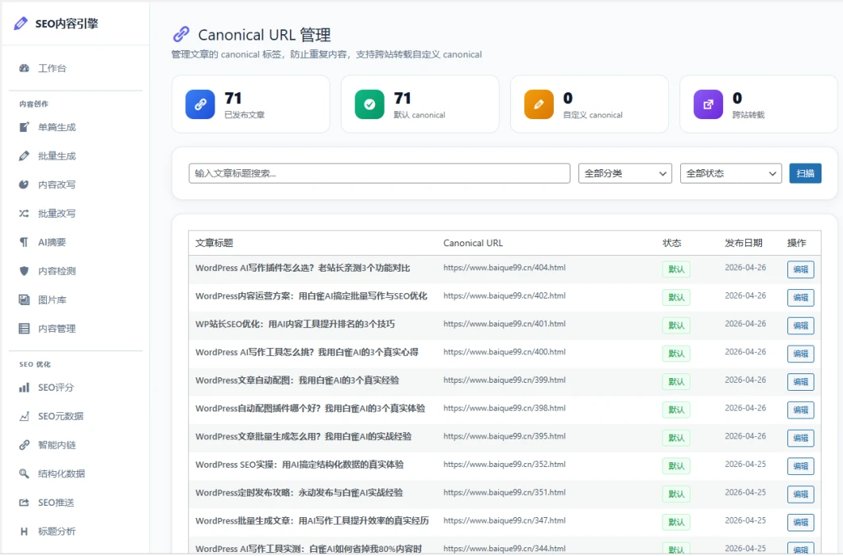Click the article title search input field
843x556 pixels.
pyautogui.click(x=379, y=172)
